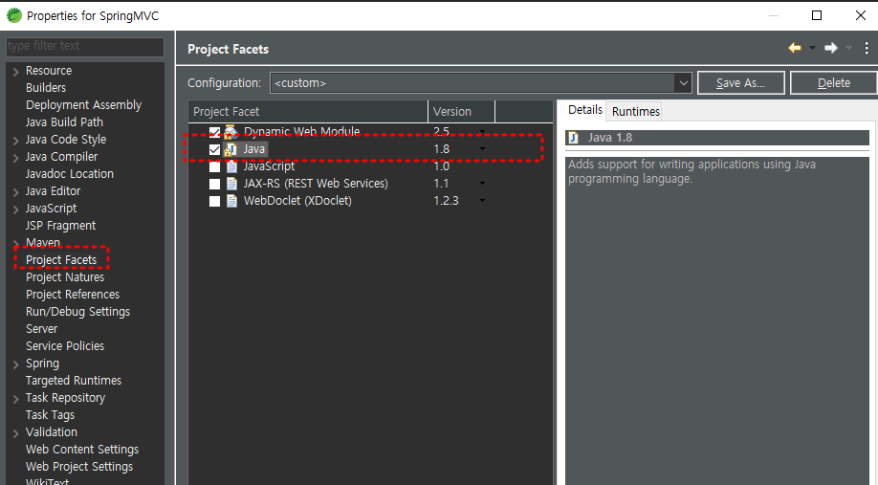
Task: Expand the Java Editor node
Action: tap(15, 191)
